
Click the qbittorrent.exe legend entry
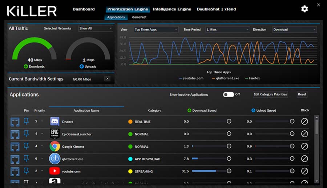(226, 78)
